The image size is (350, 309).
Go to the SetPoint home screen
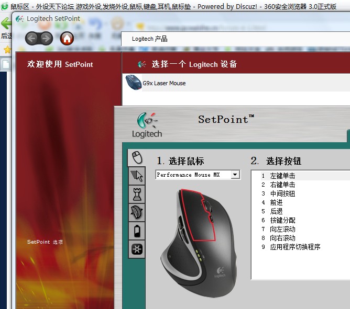(67, 38)
